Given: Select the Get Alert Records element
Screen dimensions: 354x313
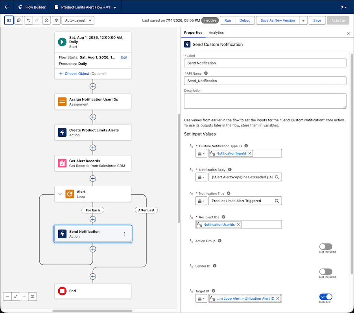Looking at the screenshot, I should [93, 163].
